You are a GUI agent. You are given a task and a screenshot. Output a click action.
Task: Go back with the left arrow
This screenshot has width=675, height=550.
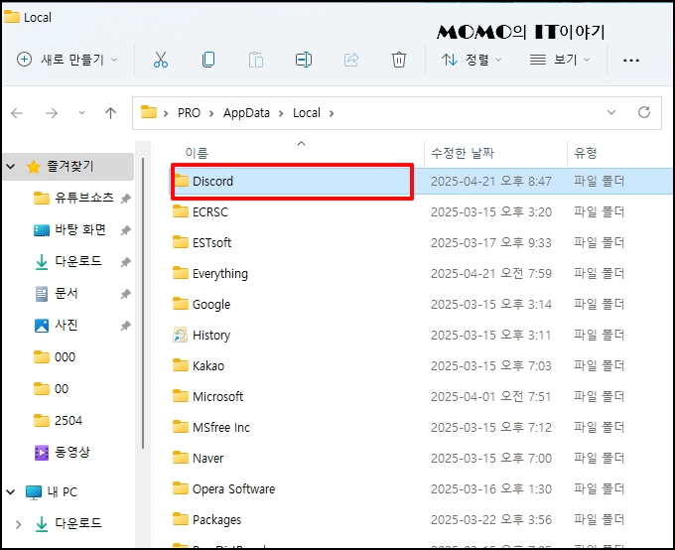coord(17,113)
